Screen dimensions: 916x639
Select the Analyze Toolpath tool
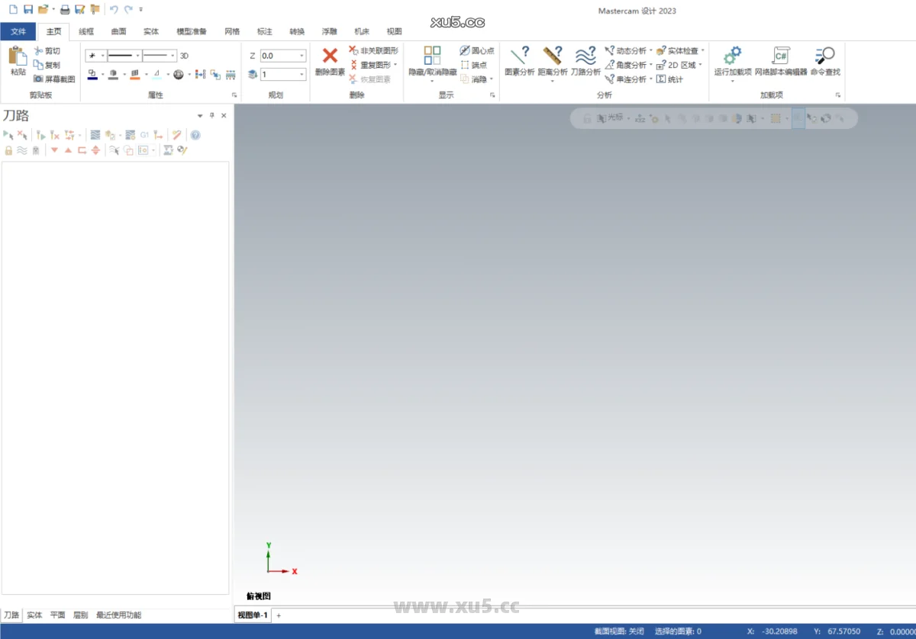(585, 61)
